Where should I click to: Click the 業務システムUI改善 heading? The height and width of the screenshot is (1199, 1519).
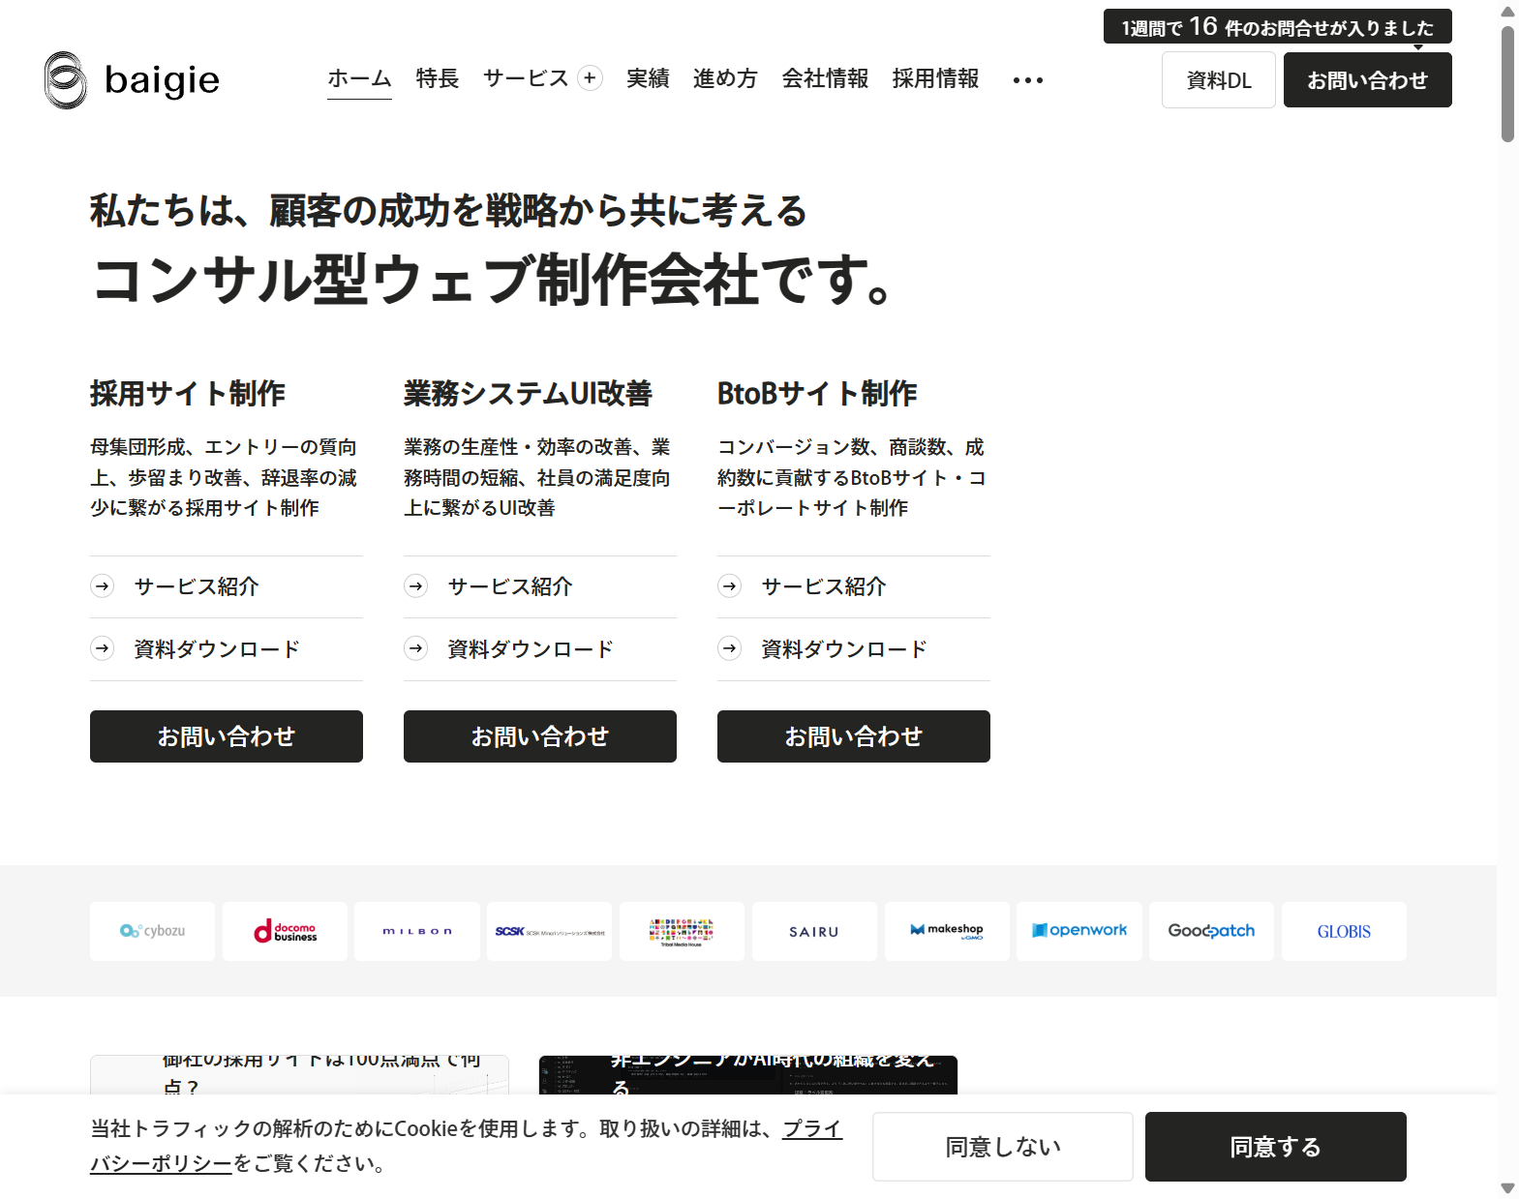[528, 394]
